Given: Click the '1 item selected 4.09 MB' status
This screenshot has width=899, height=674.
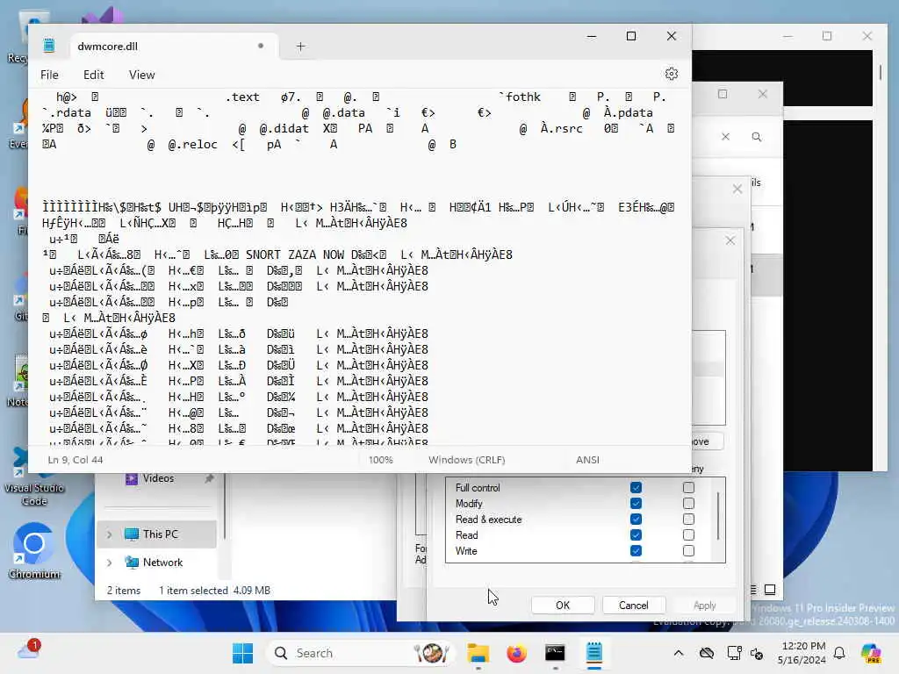Looking at the screenshot, I should click(x=214, y=591).
